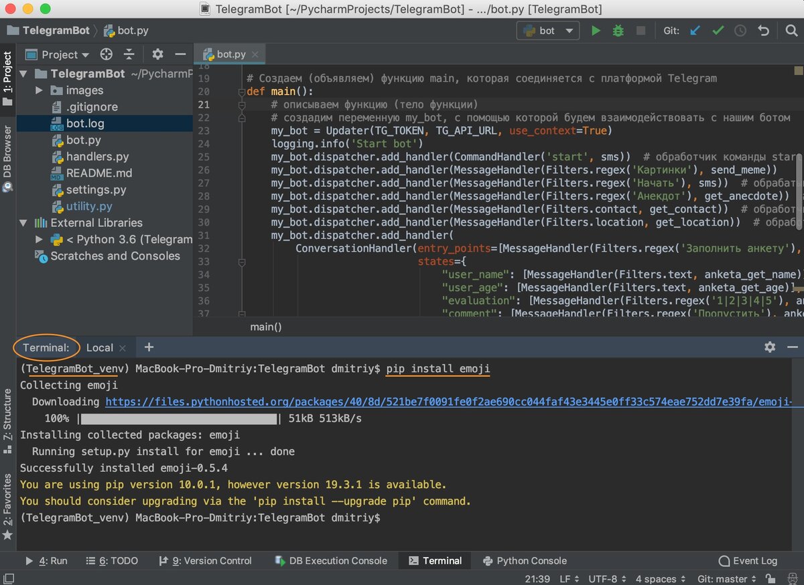Open Terminal panel settings gear
Viewport: 804px width, 585px height.
[x=770, y=347]
